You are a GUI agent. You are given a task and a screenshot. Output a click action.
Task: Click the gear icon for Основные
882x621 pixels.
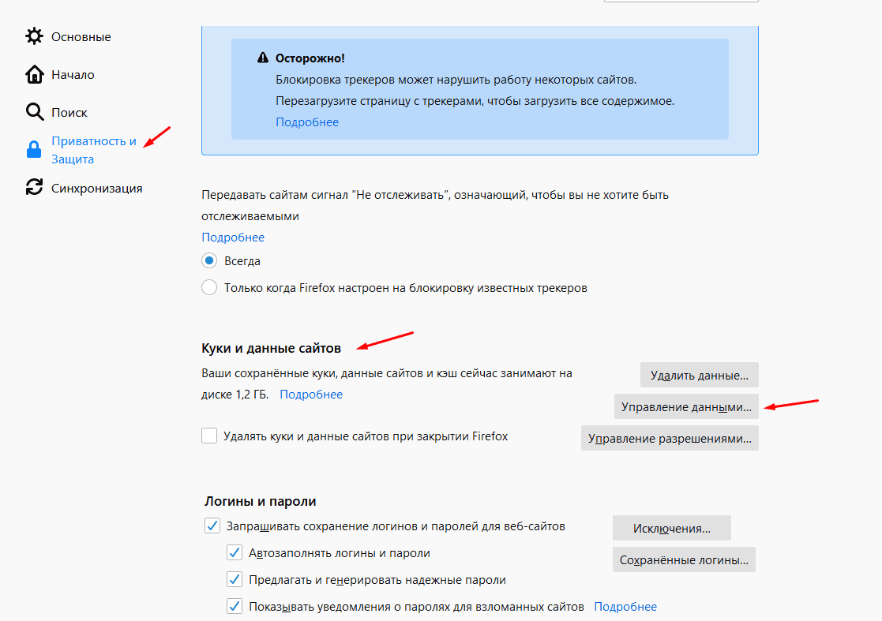(34, 36)
